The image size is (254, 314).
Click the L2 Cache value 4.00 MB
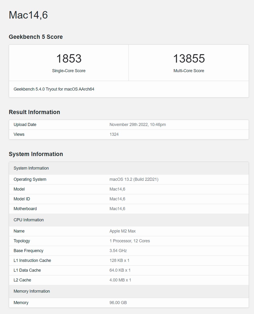coord(120,280)
